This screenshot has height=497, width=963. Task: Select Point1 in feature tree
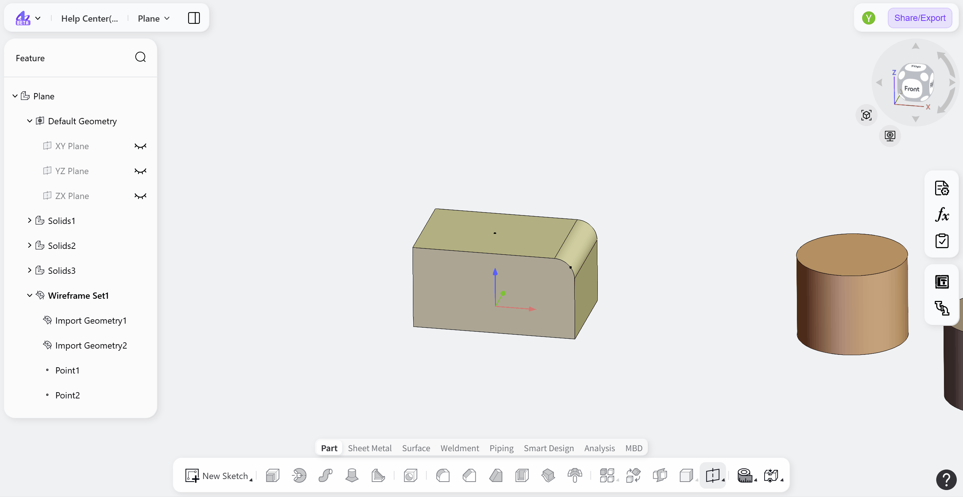[x=67, y=370]
